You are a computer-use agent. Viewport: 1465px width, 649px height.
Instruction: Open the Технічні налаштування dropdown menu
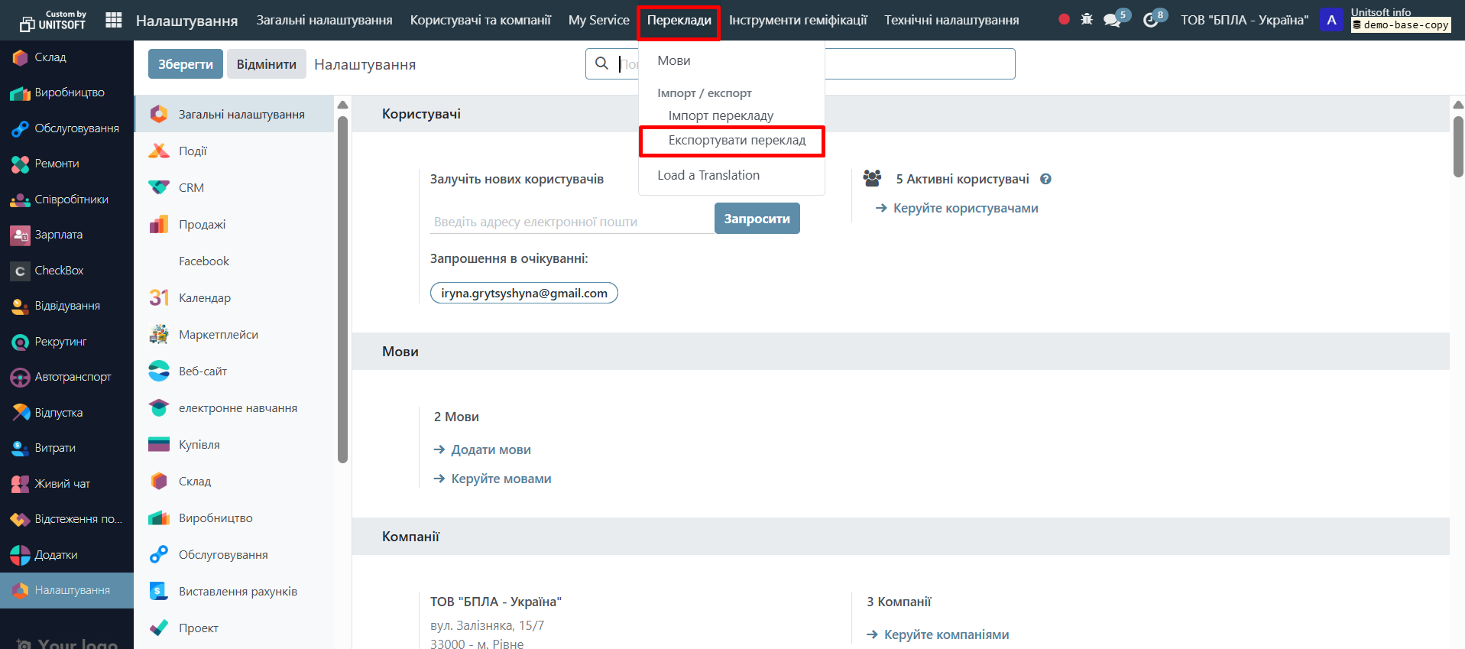pyautogui.click(x=951, y=20)
